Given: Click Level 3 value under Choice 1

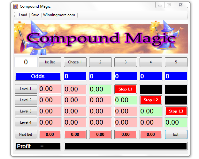Looking at the screenshot, I should [75, 111].
